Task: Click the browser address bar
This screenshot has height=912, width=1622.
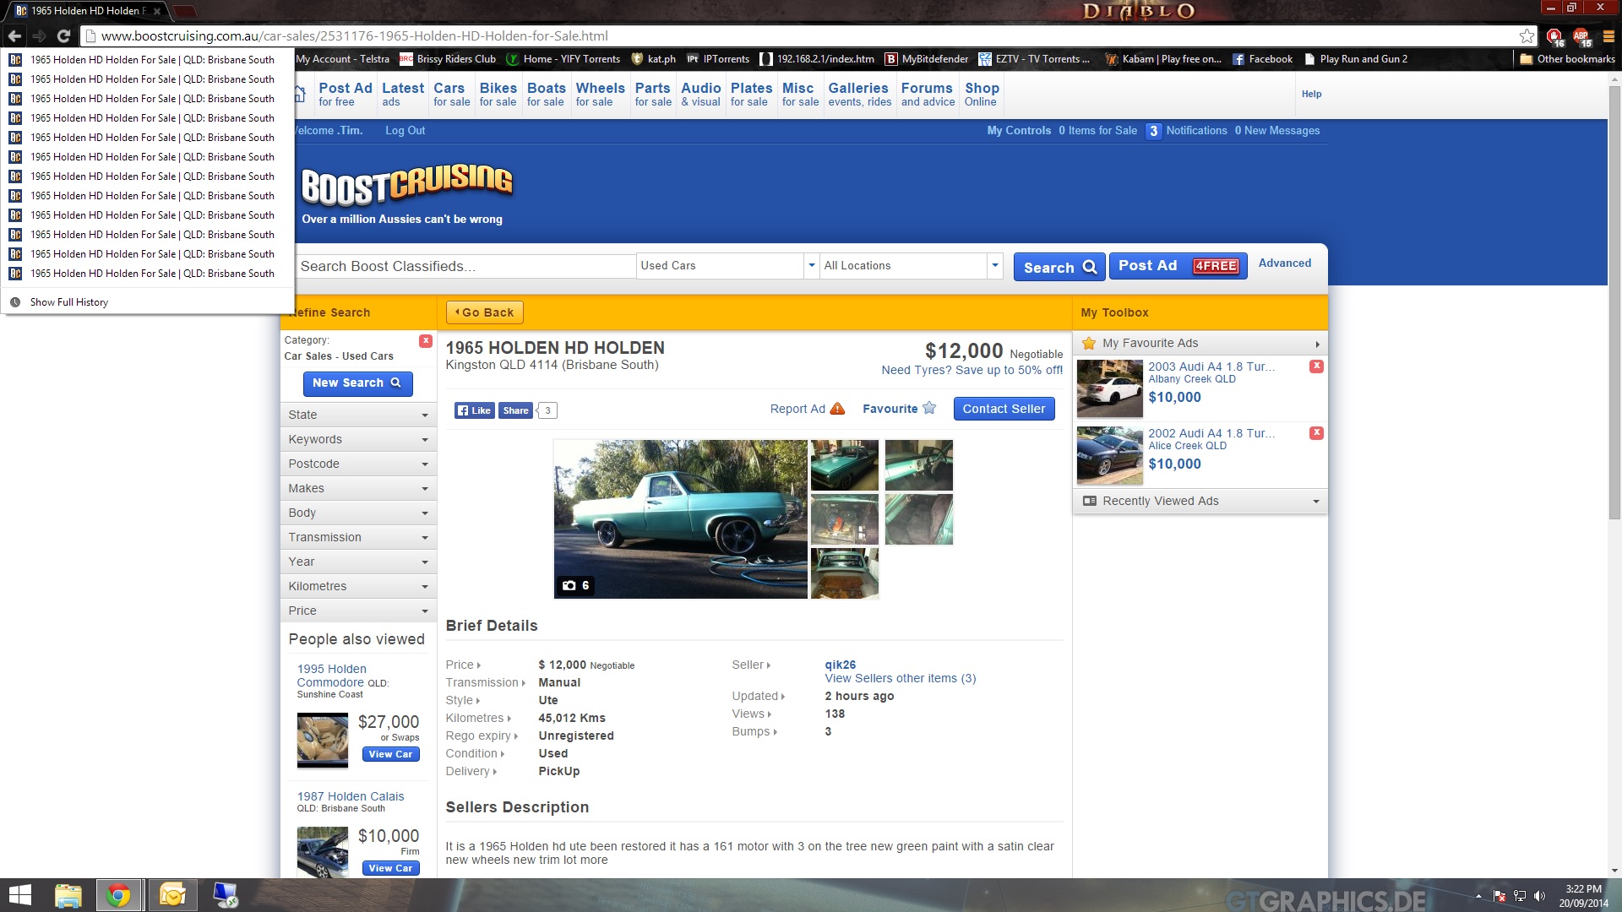Action: (803, 35)
